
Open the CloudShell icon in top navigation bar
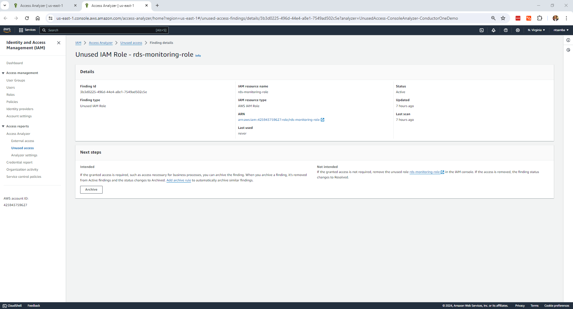[x=481, y=30]
